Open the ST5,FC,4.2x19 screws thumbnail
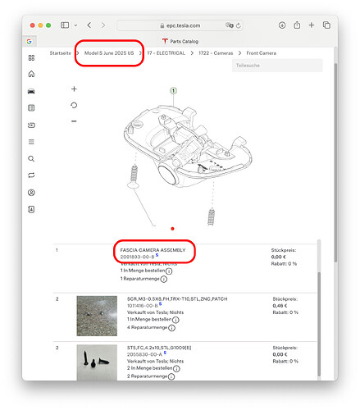The height and width of the screenshot is (410, 360). tap(97, 362)
